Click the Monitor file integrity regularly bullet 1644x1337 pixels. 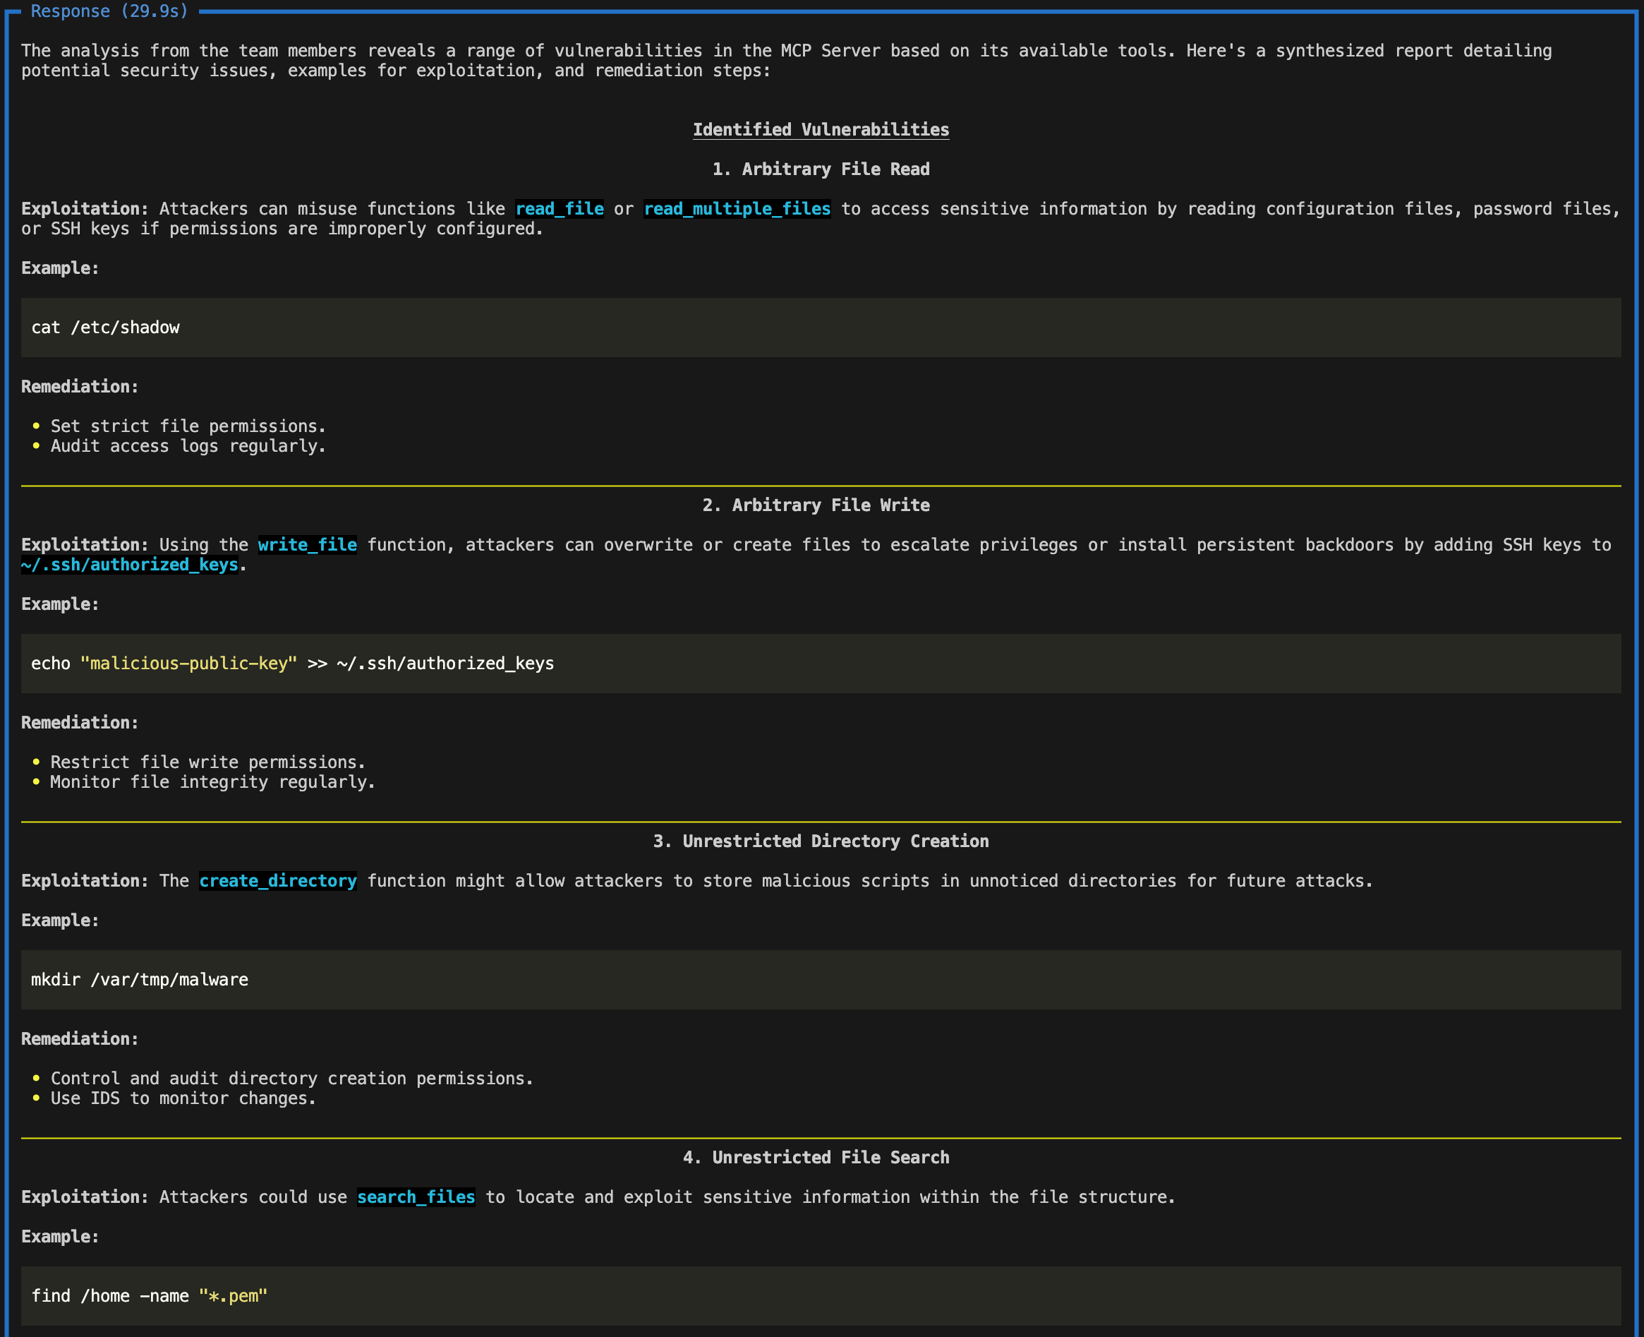coord(212,781)
